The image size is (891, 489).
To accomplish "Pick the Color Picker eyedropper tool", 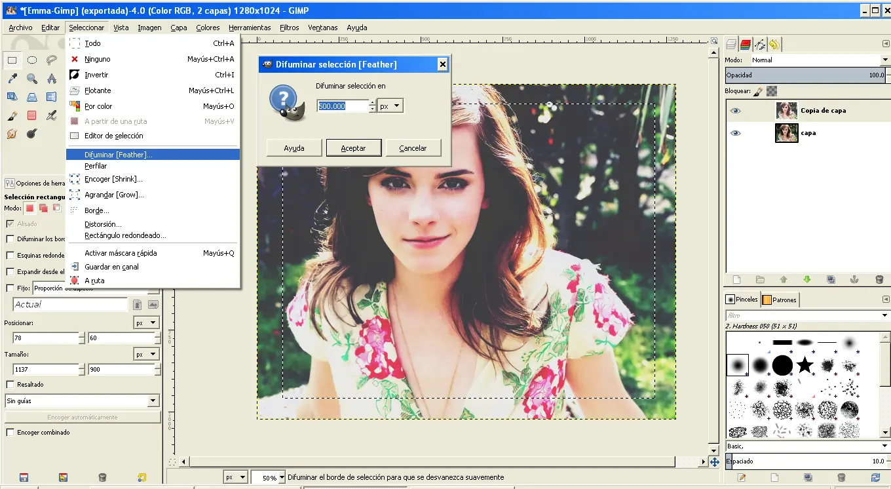I will (x=12, y=79).
